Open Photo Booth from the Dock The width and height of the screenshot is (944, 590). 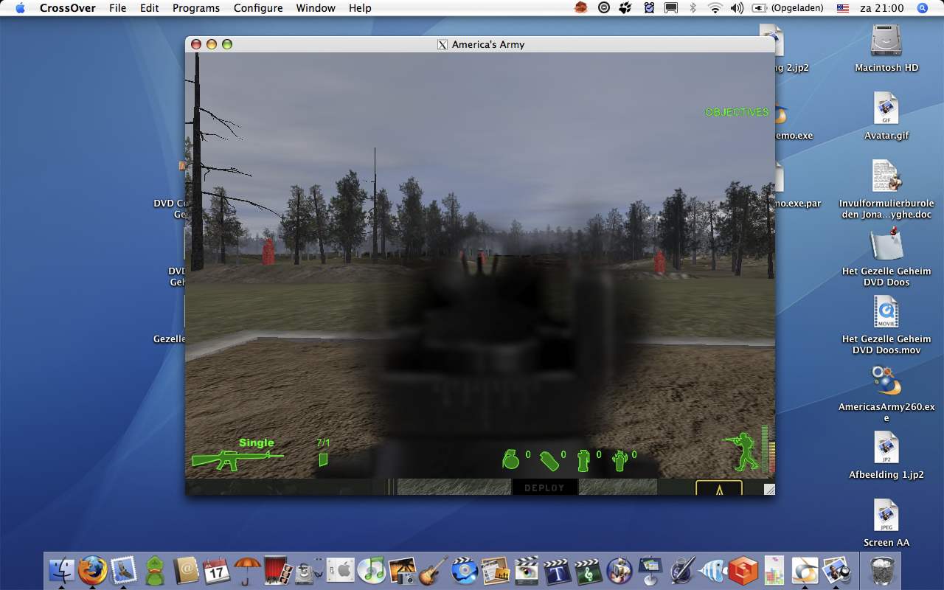tap(278, 570)
